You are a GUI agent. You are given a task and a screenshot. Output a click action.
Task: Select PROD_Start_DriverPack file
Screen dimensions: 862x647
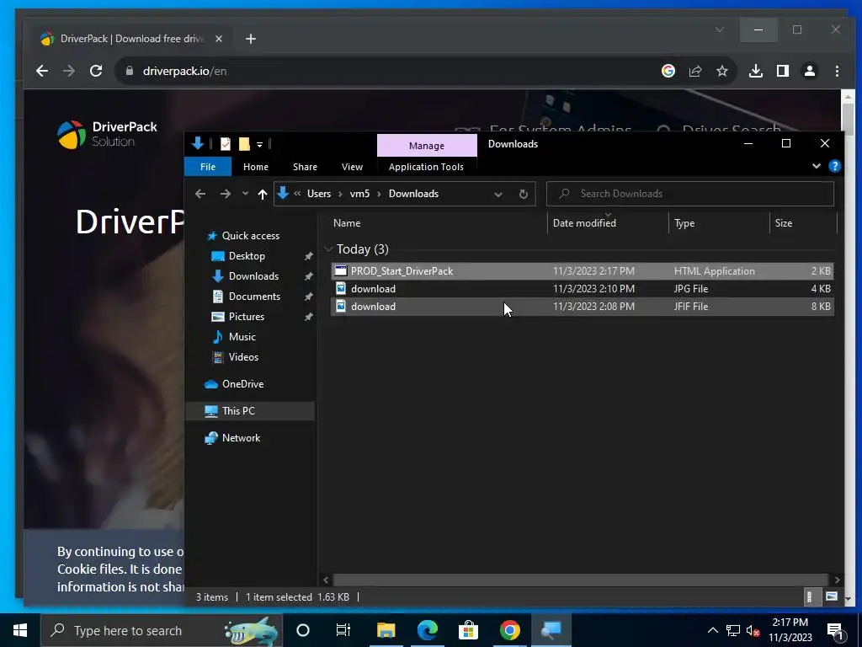(583, 270)
